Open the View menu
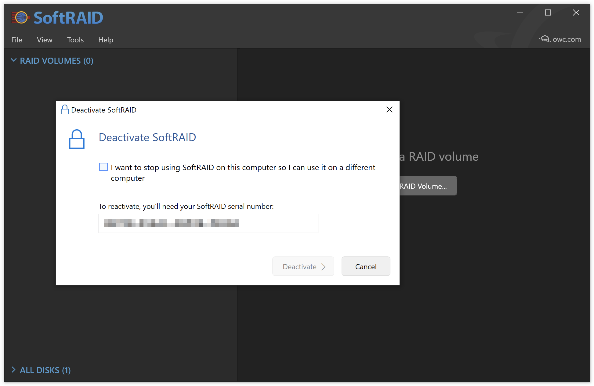The image size is (594, 386). 45,40
